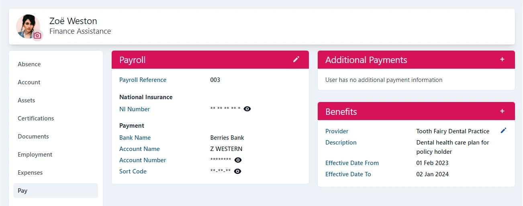Select the Pay sidebar item
The image size is (523, 206).
(23, 191)
